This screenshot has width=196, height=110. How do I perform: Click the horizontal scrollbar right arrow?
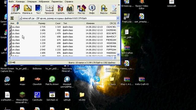pos(115,58)
